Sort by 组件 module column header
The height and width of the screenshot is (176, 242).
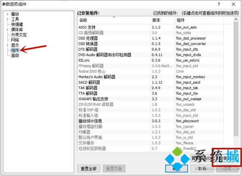pyautogui.click(x=199, y=20)
